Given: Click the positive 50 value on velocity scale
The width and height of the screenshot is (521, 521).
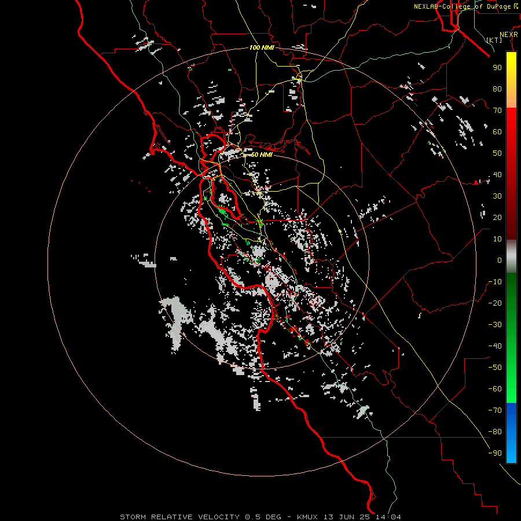Looking at the screenshot, I should click(x=497, y=153).
